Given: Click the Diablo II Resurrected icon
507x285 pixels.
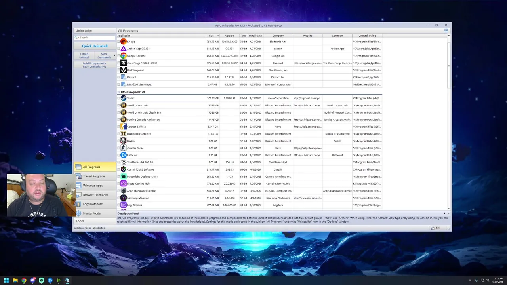Looking at the screenshot, I should [124, 134].
